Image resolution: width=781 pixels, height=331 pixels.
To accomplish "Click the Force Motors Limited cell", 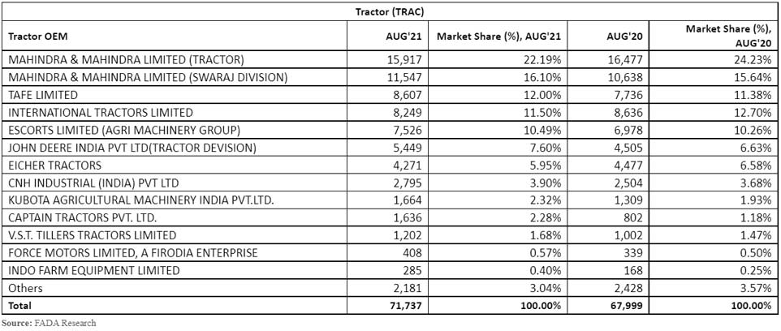I will click(132, 252).
